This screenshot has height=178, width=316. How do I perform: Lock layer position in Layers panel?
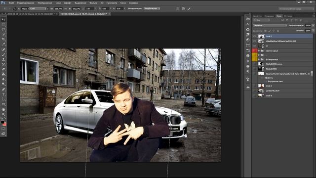click(274, 31)
